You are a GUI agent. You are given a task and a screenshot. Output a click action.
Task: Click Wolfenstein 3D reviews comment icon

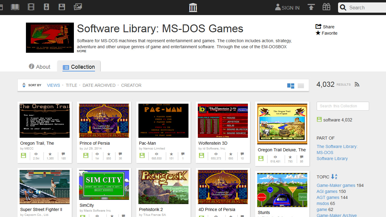[242, 154]
